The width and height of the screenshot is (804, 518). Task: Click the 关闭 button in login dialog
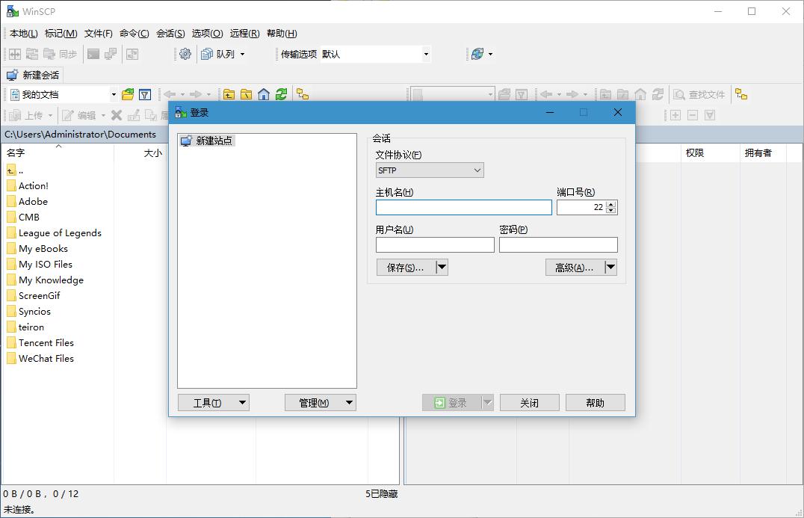coord(529,403)
